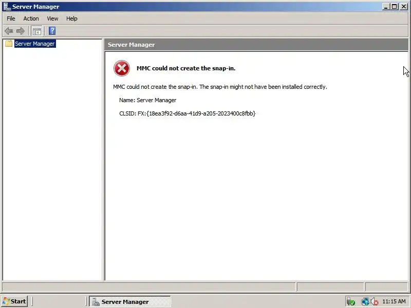Click the red error icon

tap(122, 68)
